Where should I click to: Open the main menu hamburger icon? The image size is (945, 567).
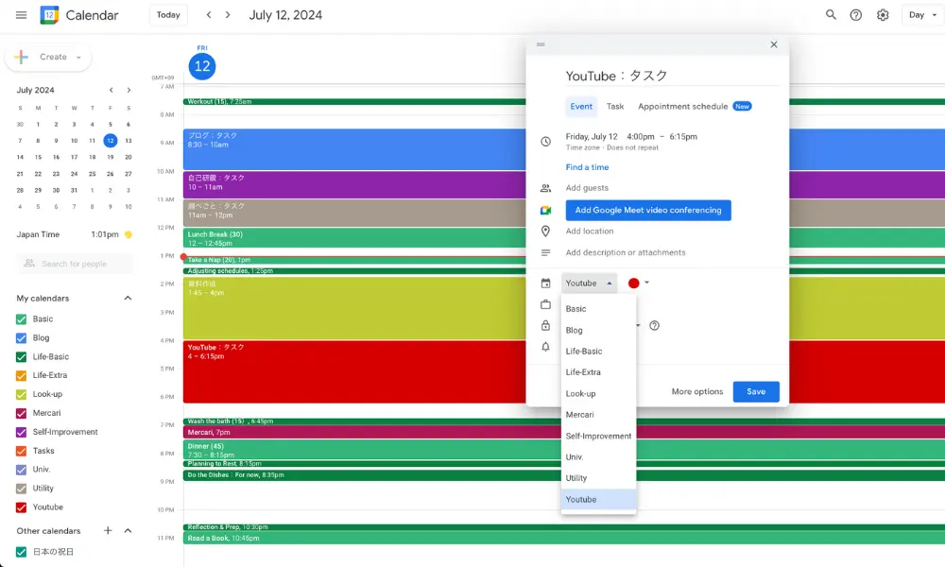[x=21, y=15]
